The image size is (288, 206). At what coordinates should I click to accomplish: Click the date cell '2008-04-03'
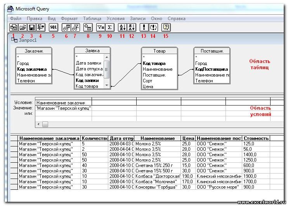121,144
